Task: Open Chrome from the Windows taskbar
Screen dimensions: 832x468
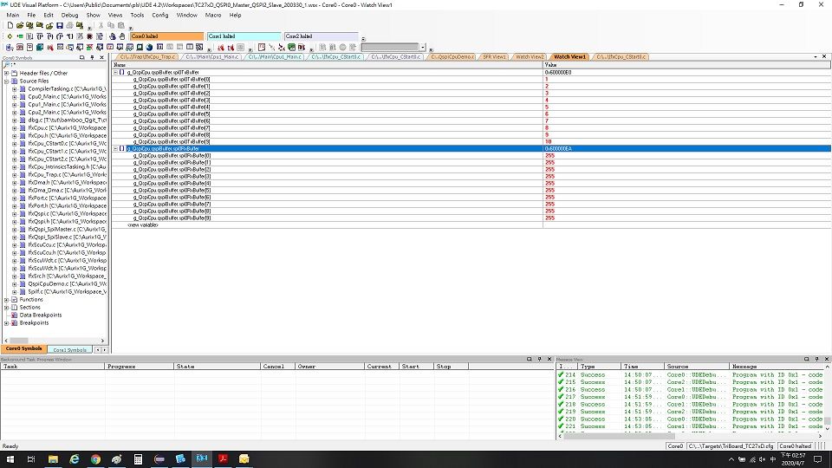Action: [x=95, y=458]
